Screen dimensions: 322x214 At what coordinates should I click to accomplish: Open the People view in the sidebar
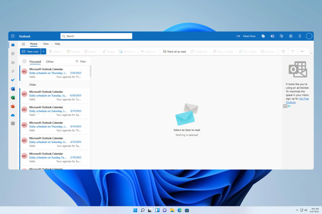[x=13, y=63]
